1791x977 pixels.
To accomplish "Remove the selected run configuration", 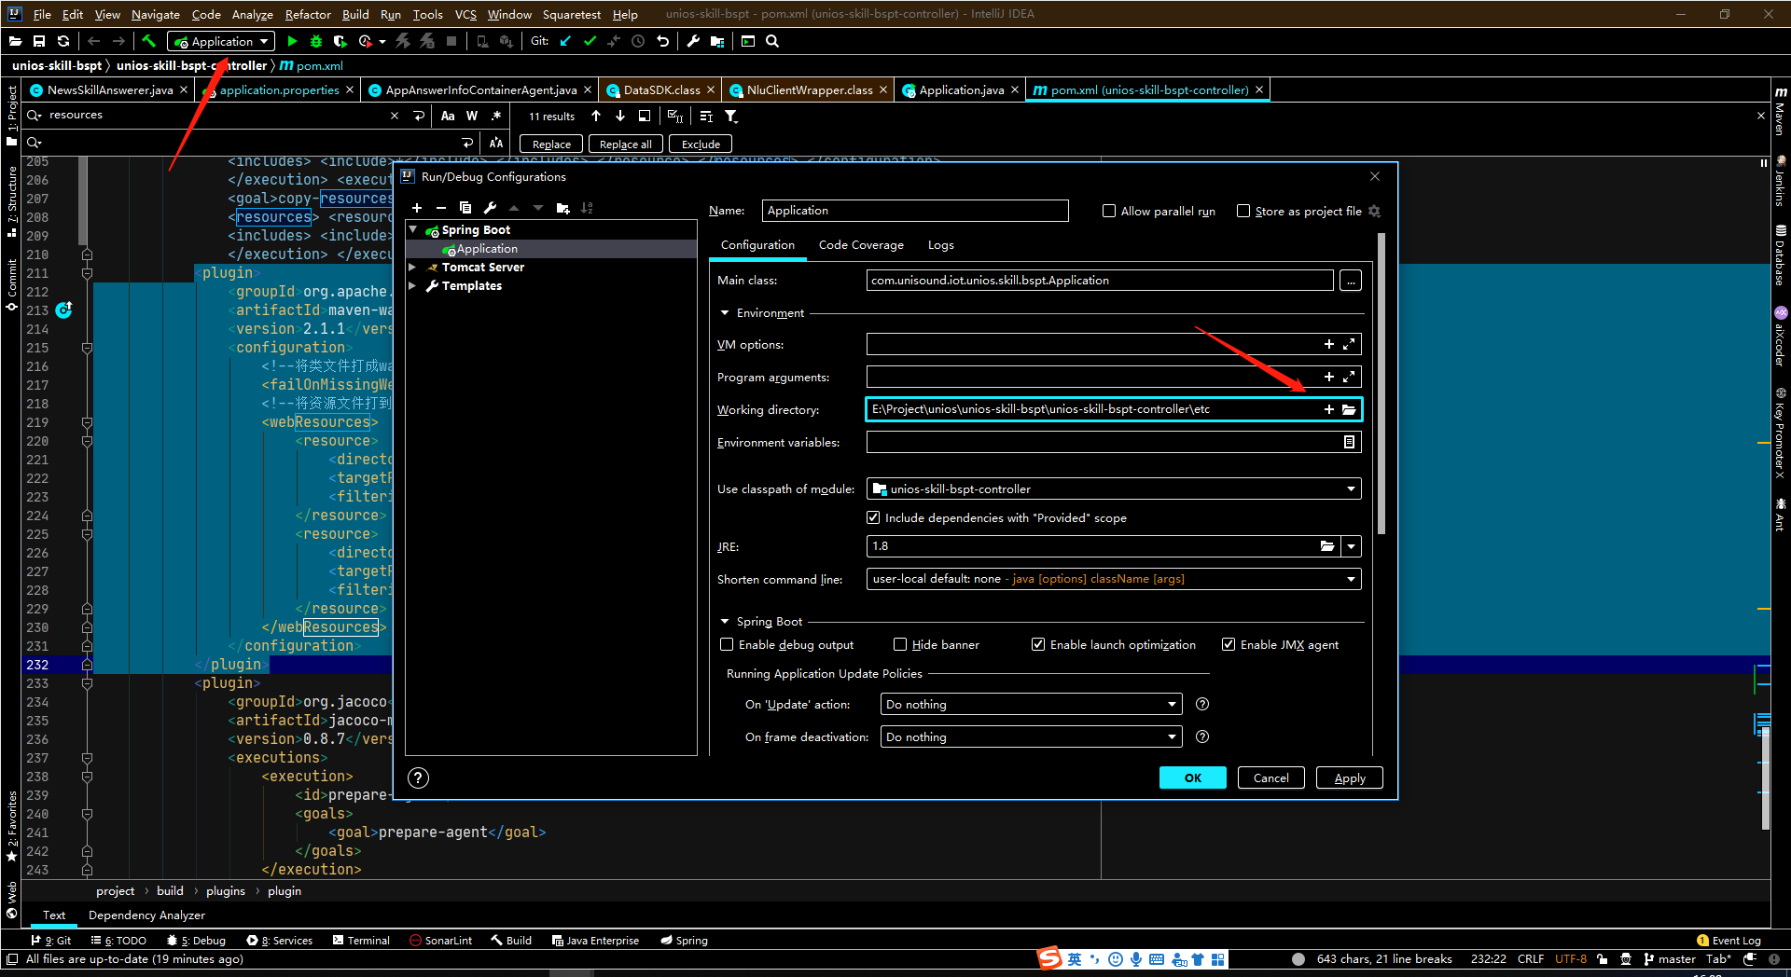I will tap(441, 208).
